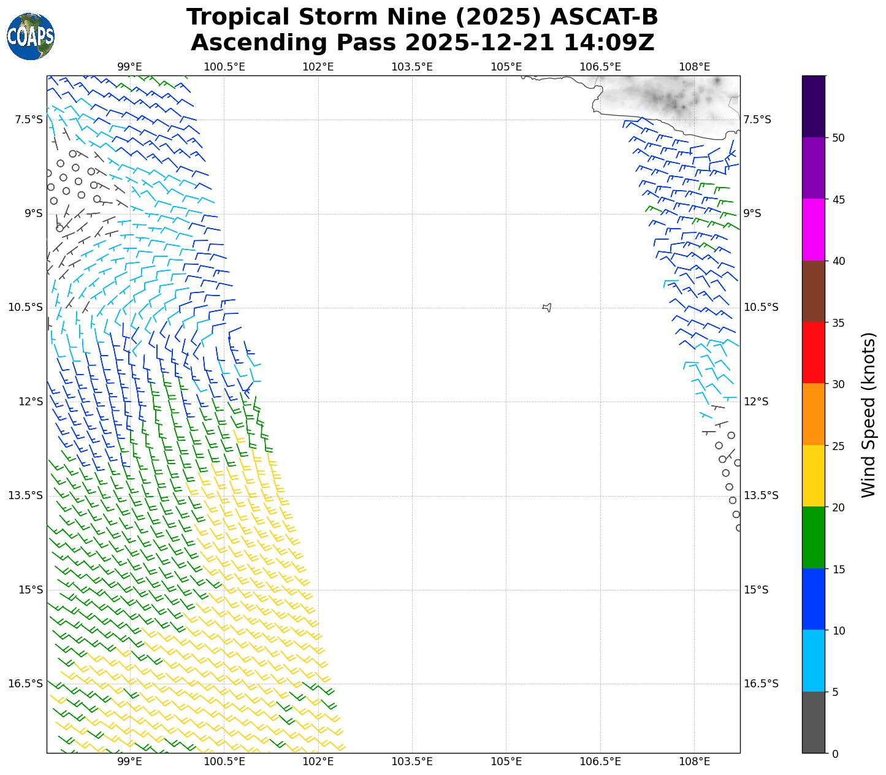The height and width of the screenshot is (775, 886).
Task: Click the brown 35-40 knots color band
Action: tap(814, 291)
